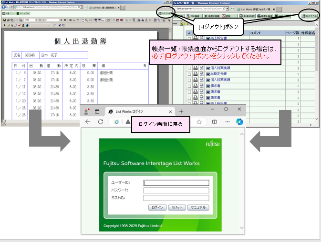The width and height of the screenshot is (321, 242).
Task: Click the refresh icon in the report viewer address bar
Action: [85, 7]
